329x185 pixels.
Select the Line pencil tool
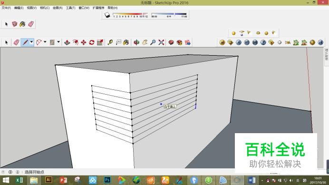(25, 42)
